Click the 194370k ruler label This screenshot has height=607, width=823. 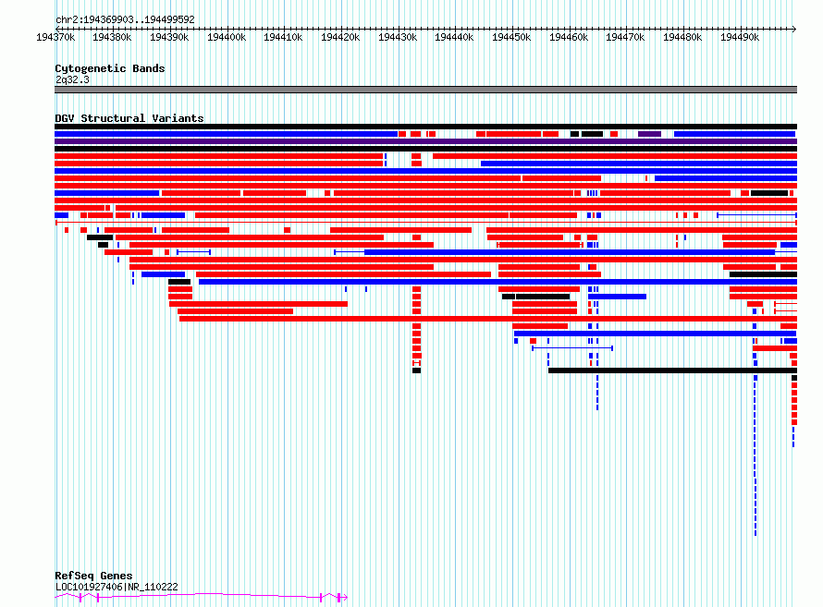click(55, 37)
